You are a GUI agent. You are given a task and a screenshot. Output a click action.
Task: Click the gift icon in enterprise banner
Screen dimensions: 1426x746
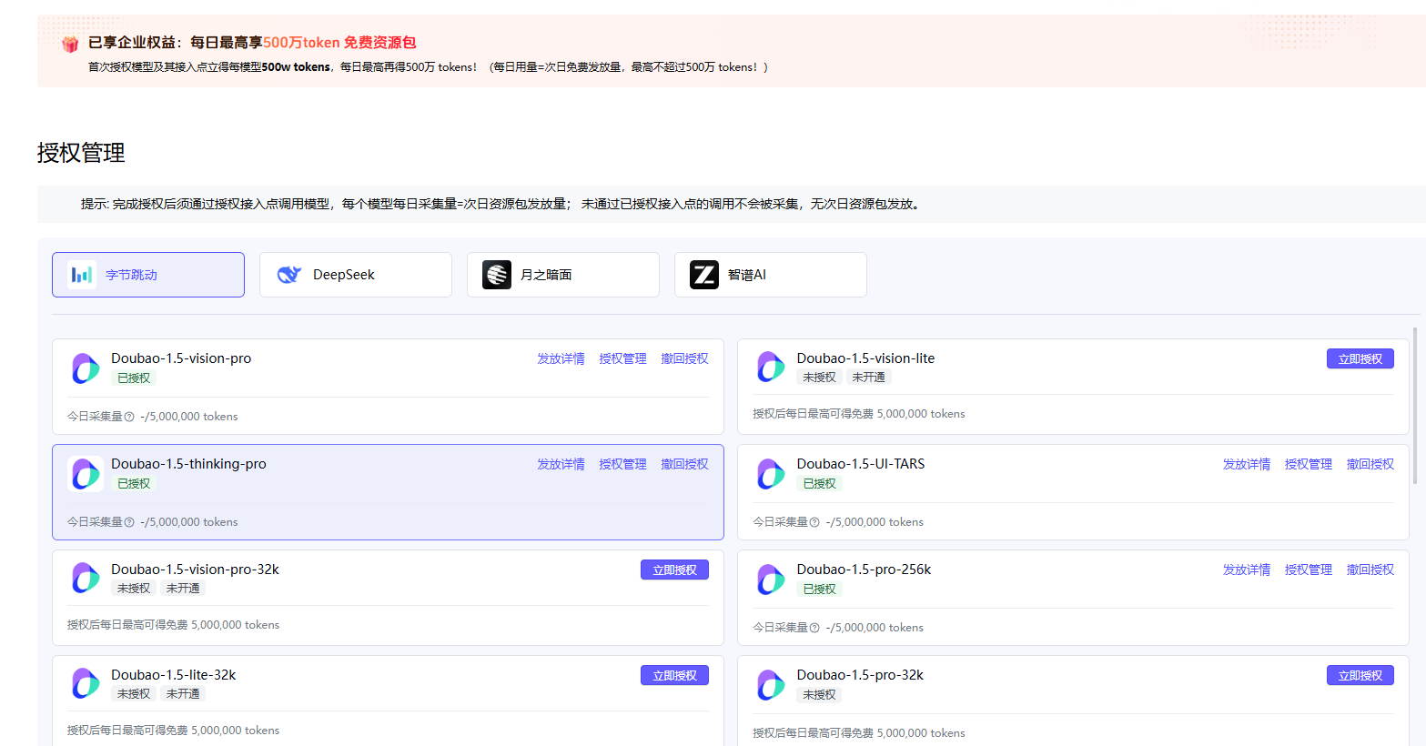70,44
